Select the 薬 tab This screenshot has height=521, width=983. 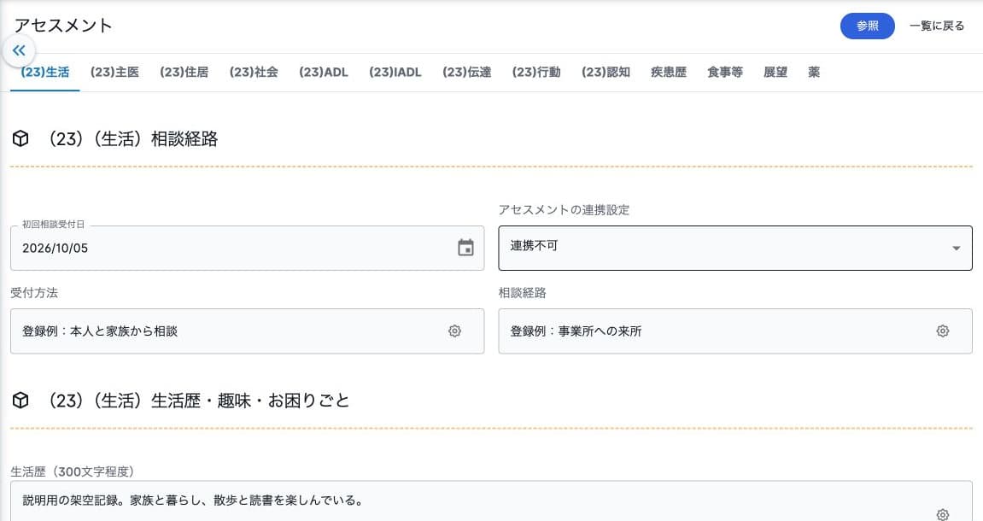(814, 72)
